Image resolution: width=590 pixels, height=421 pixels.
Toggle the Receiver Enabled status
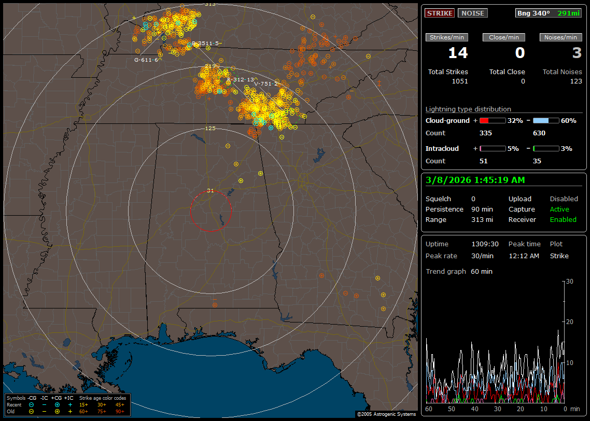[563, 219]
